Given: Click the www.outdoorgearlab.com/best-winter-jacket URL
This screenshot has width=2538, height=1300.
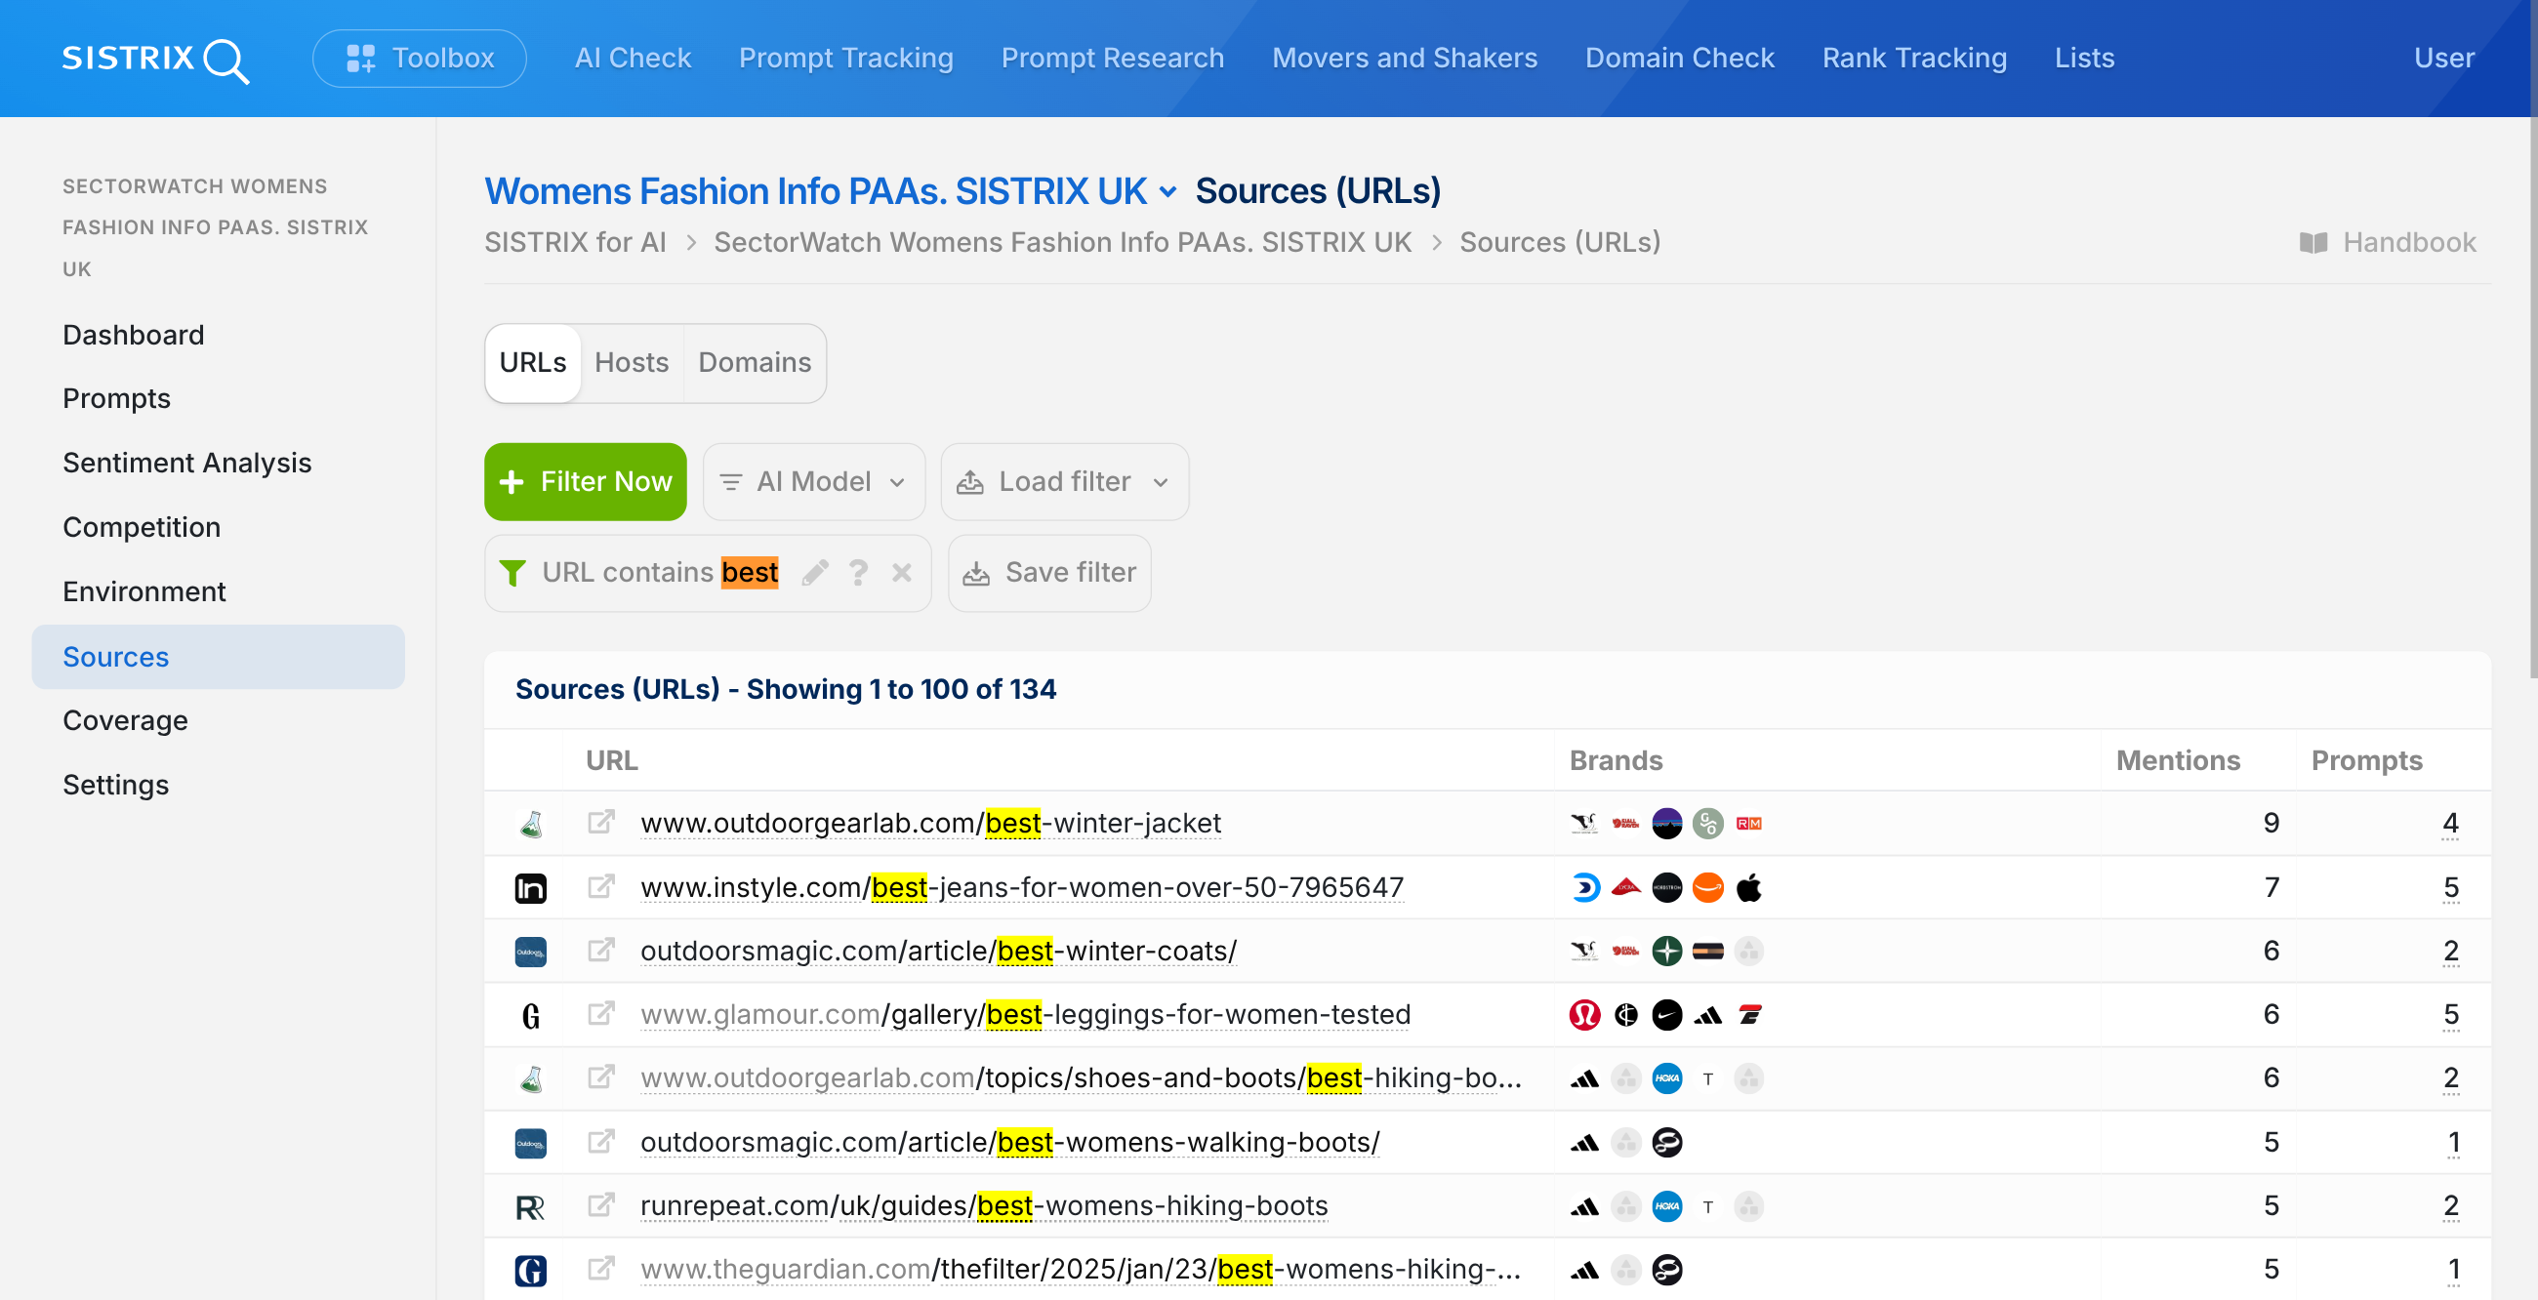Looking at the screenshot, I should (930, 824).
